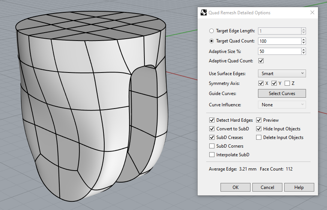Increase Adaptive Size % with up arrow
The image size is (327, 210).
(x=303, y=50)
